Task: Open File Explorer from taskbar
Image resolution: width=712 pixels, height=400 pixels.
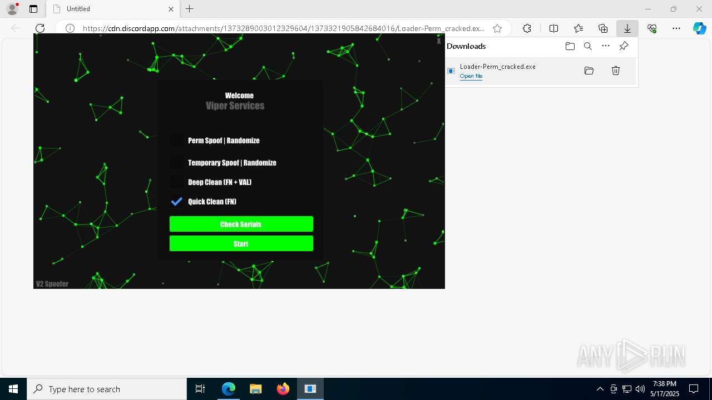Action: pyautogui.click(x=255, y=389)
